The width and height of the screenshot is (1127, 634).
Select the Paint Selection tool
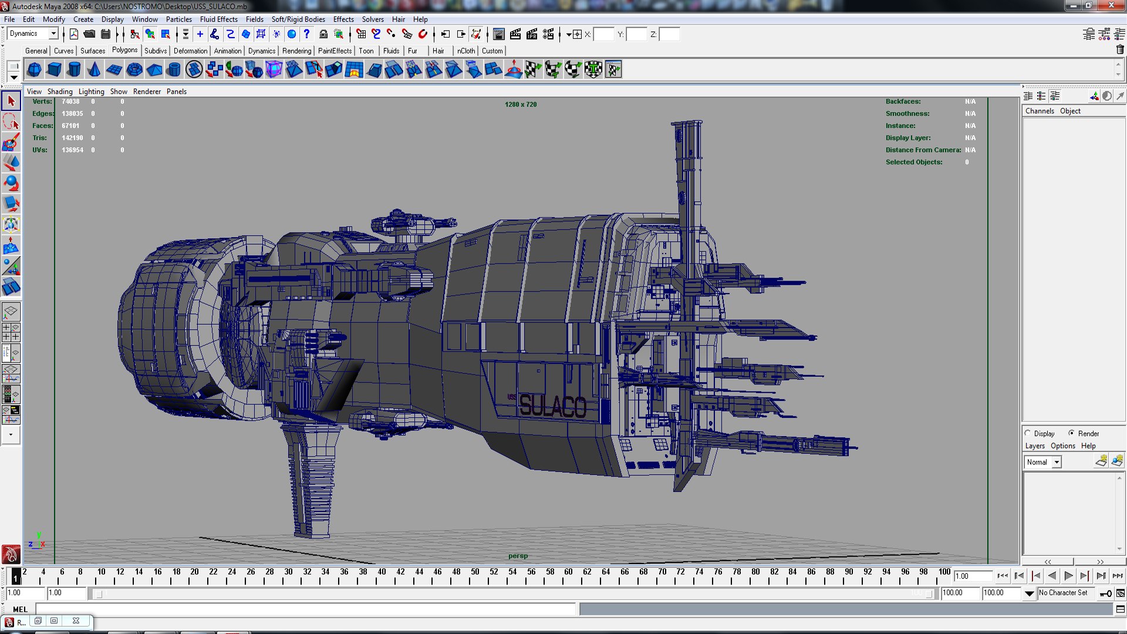click(x=11, y=143)
